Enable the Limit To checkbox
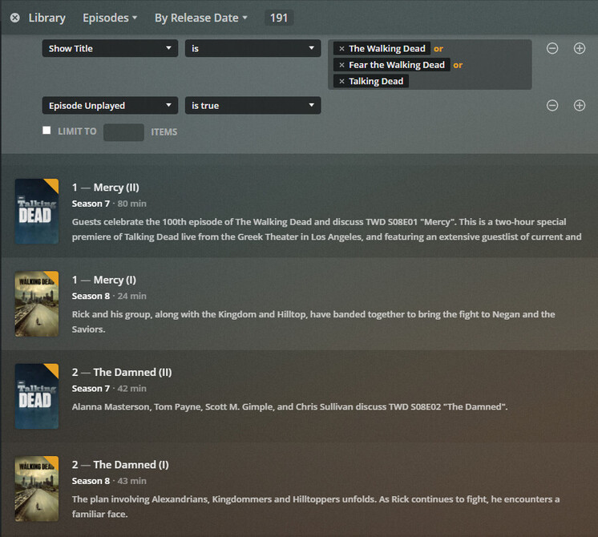598x537 pixels. [46, 131]
